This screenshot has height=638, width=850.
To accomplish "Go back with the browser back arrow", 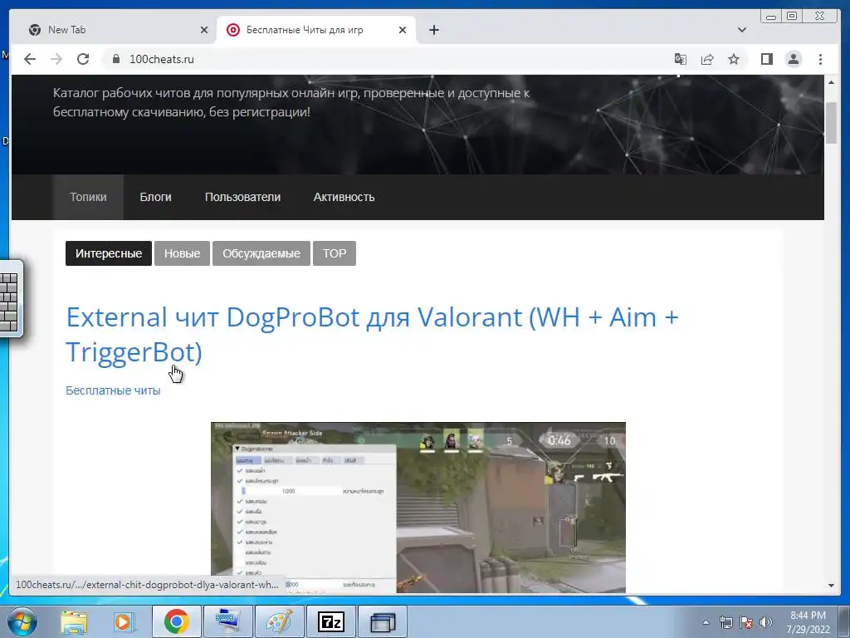I will [30, 59].
